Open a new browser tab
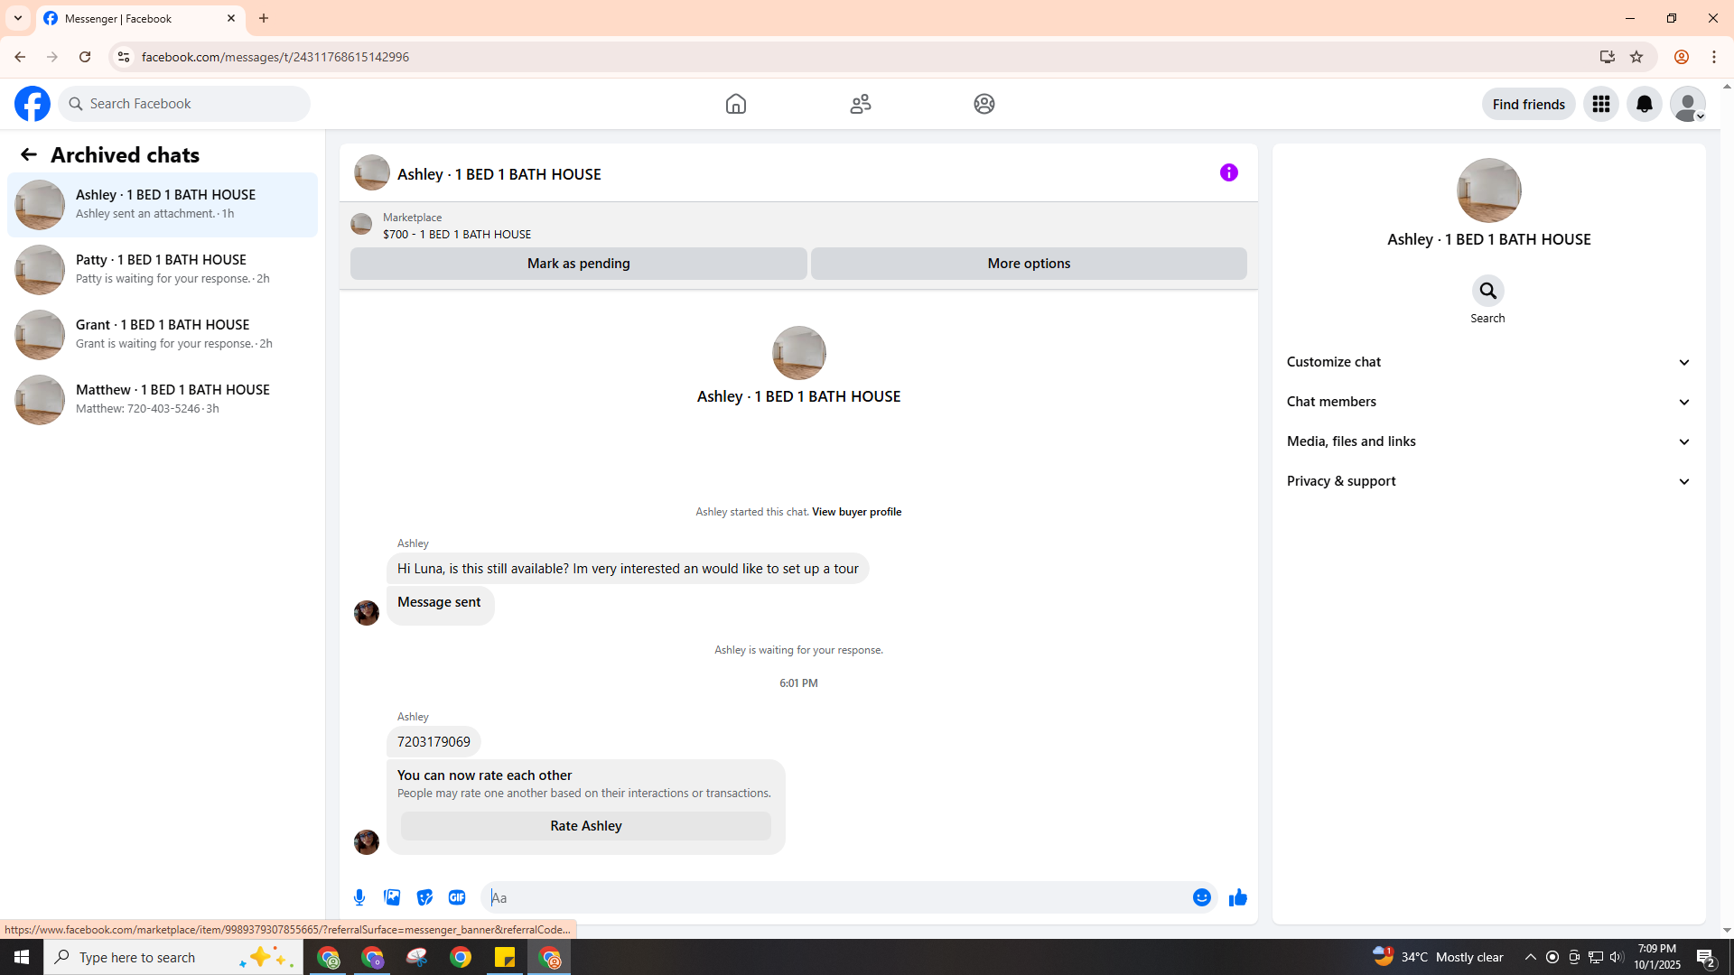The width and height of the screenshot is (1734, 975). click(x=264, y=18)
